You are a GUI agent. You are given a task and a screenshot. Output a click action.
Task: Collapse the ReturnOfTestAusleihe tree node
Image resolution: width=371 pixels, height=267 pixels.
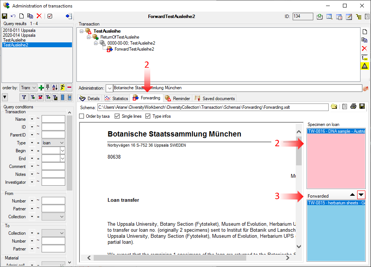tap(89, 37)
